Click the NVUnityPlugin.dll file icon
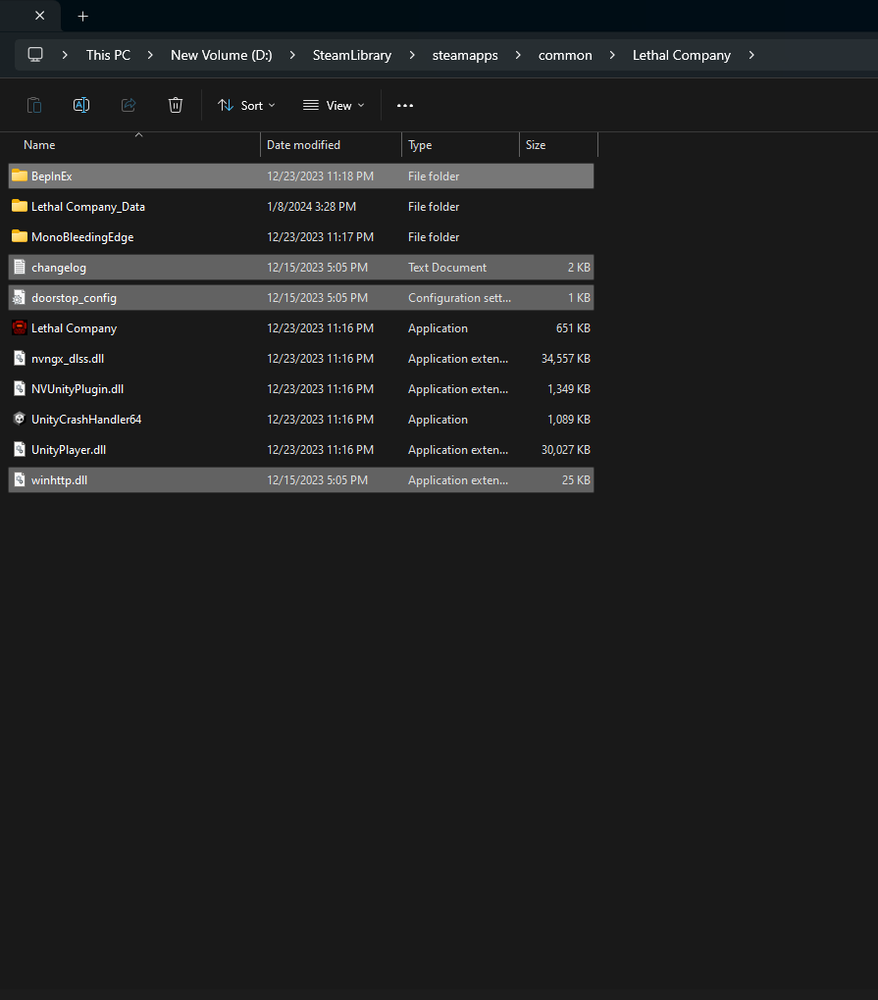Viewport: 878px width, 1000px height. tap(20, 388)
